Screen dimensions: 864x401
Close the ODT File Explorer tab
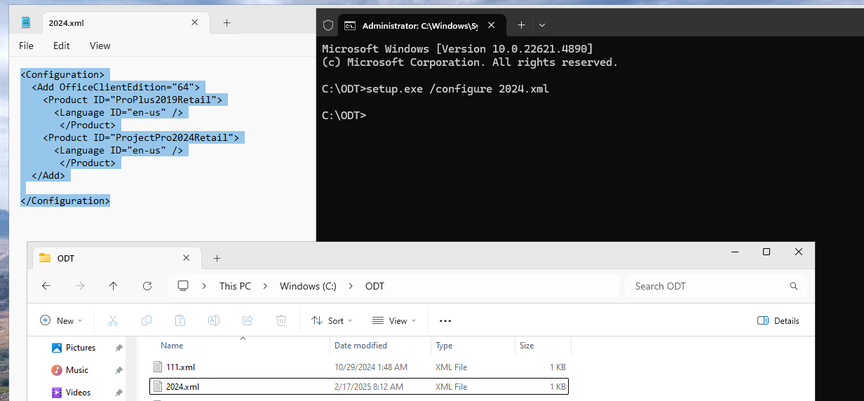(x=186, y=258)
